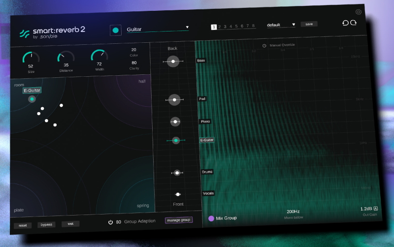
Task: Click the Mix Group label
Action: pos(226,218)
